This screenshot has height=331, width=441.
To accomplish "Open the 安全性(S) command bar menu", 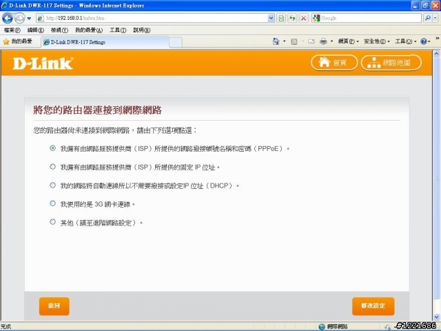I will point(377,41).
